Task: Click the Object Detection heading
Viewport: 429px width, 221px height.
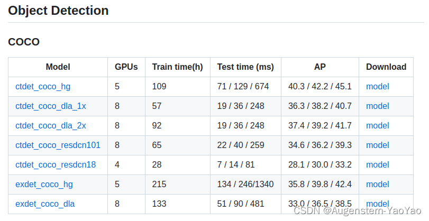Action: coord(58,10)
